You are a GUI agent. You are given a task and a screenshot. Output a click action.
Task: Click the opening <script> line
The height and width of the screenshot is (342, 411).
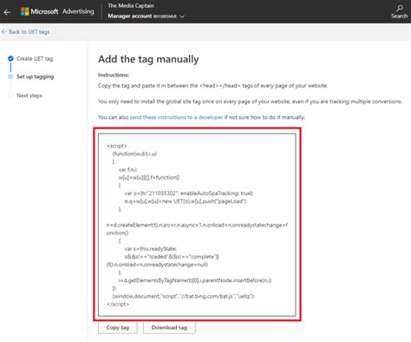coord(117,146)
